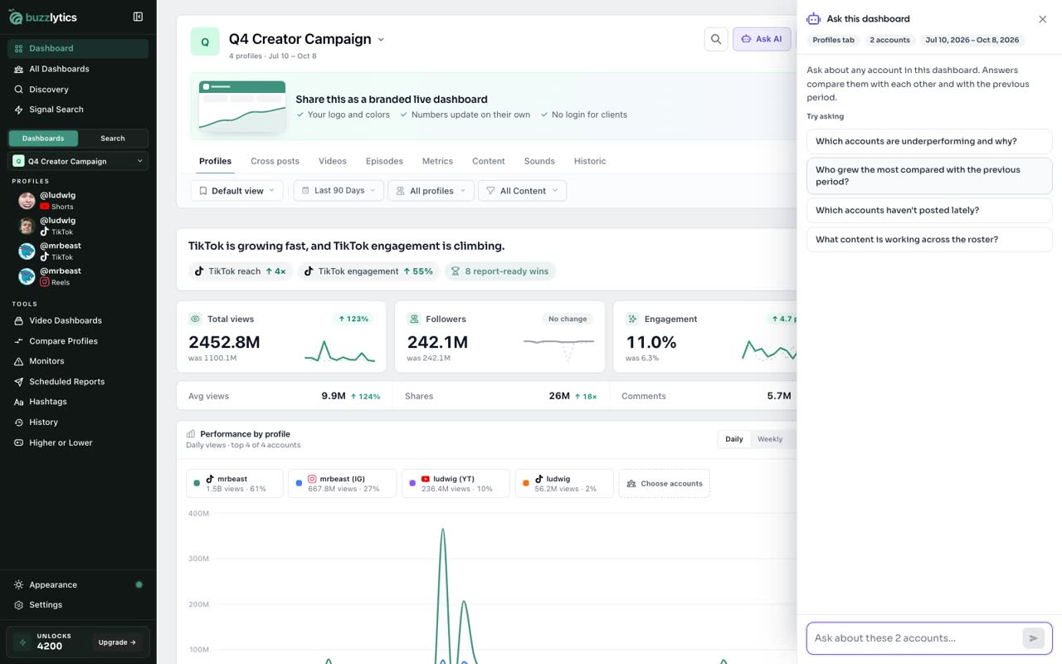Open the search magnifier button

[x=716, y=39]
